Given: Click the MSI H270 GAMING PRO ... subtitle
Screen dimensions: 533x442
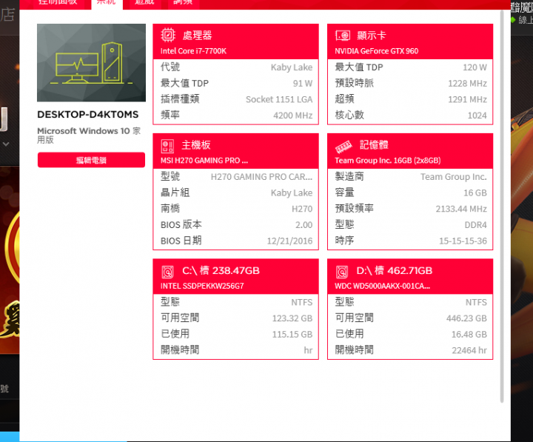Looking at the screenshot, I should point(204,161).
